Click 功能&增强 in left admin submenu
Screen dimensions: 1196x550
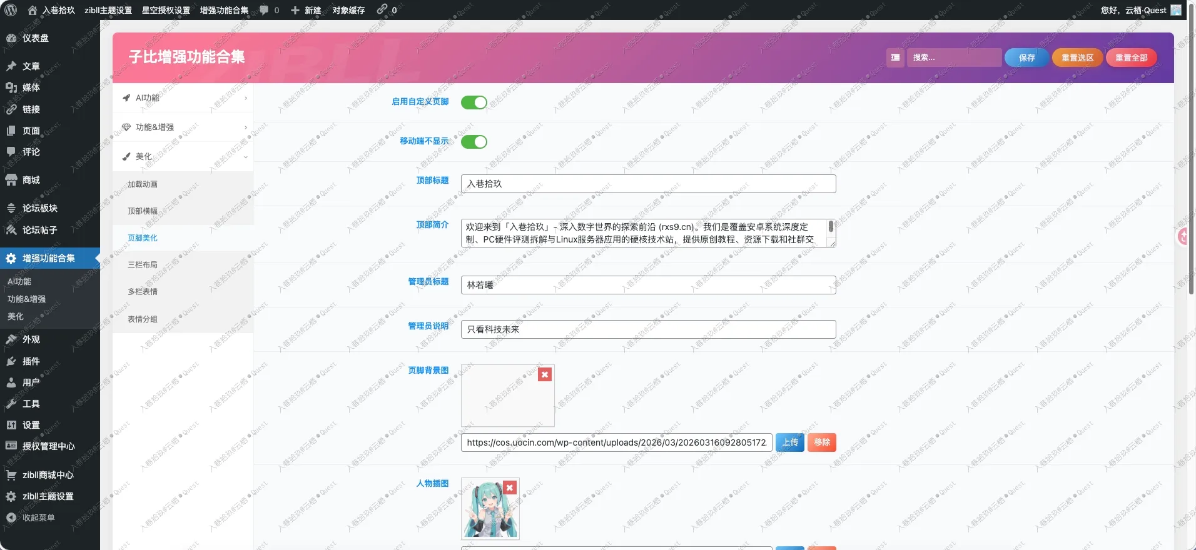26,299
